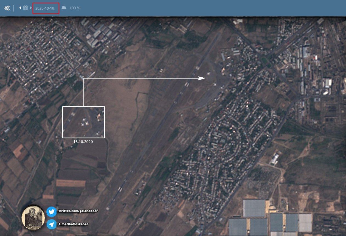Click the 100 % cloud coverage value
This screenshot has width=346, height=236.
tap(75, 8)
